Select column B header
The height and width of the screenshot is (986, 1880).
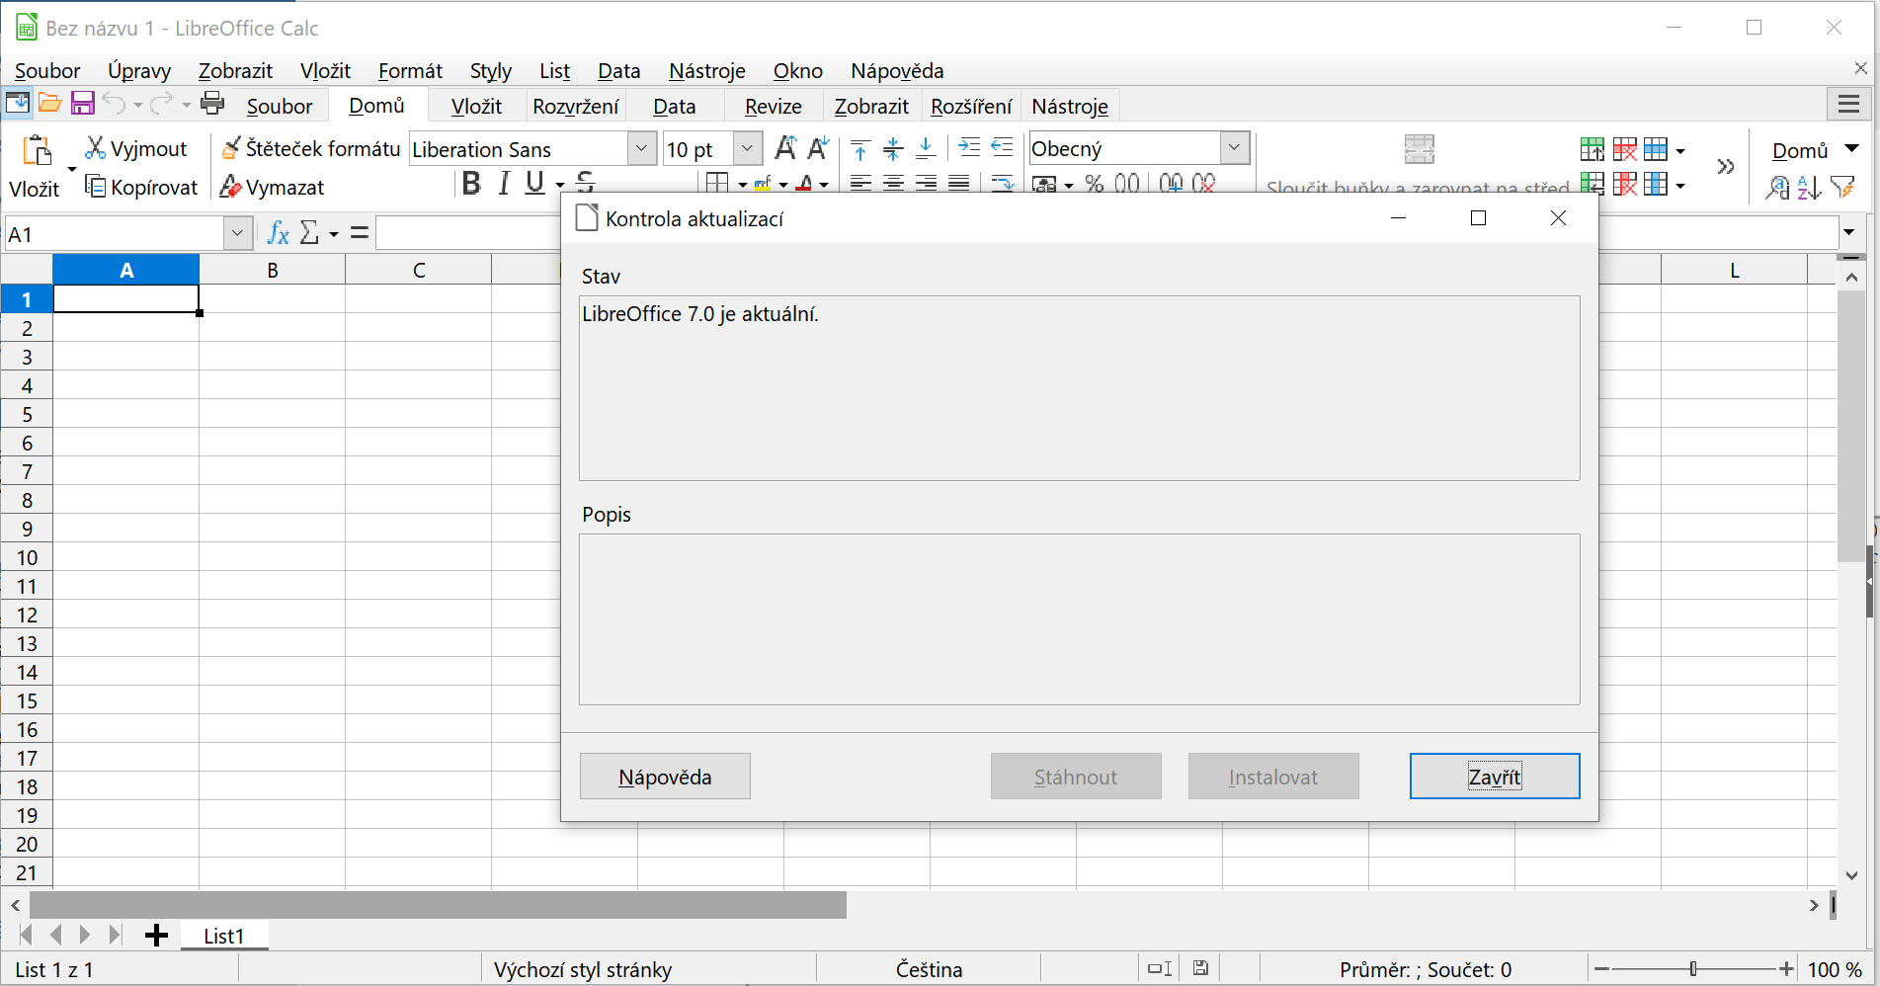[273, 270]
